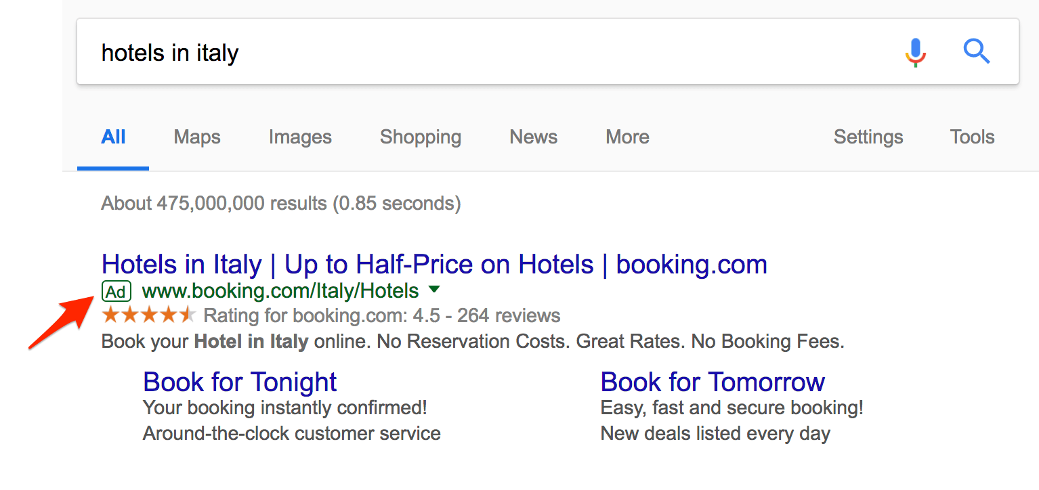Go to the News tab

(534, 137)
